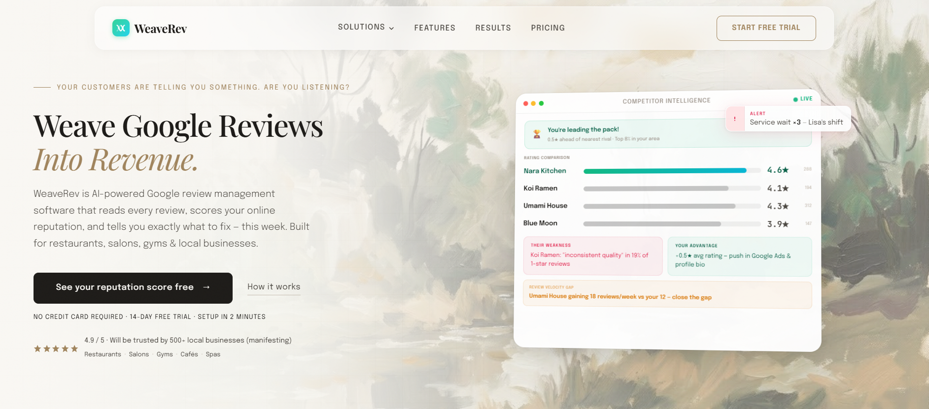The width and height of the screenshot is (929, 409).
Task: Click the Umami House rating bar
Action: coord(672,206)
